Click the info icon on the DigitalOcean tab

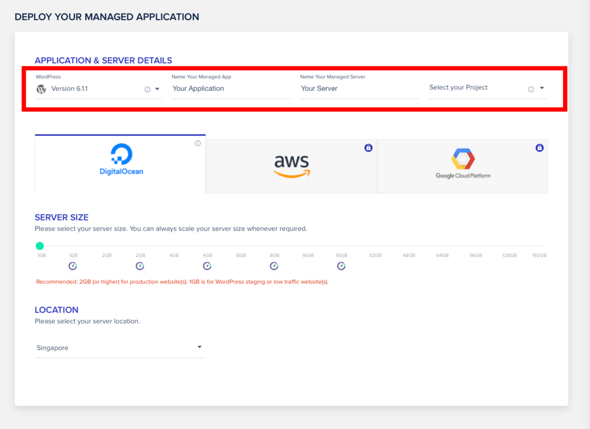click(198, 143)
